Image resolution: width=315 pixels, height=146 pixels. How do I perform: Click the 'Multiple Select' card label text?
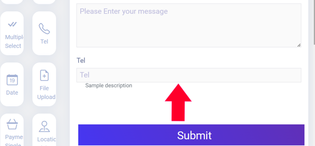pyautogui.click(x=14, y=41)
